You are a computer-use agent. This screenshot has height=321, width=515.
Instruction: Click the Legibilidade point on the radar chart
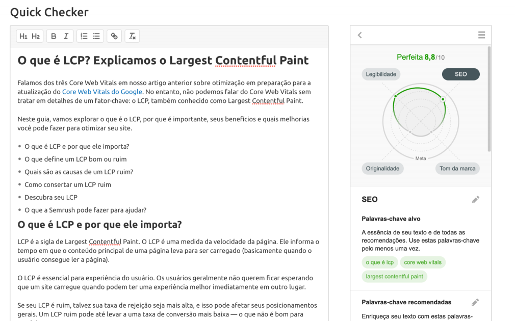[396, 96]
